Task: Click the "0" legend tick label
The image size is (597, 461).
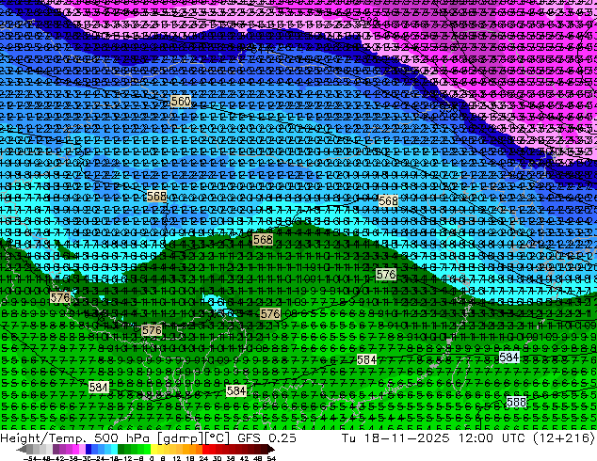Action: click(152, 459)
